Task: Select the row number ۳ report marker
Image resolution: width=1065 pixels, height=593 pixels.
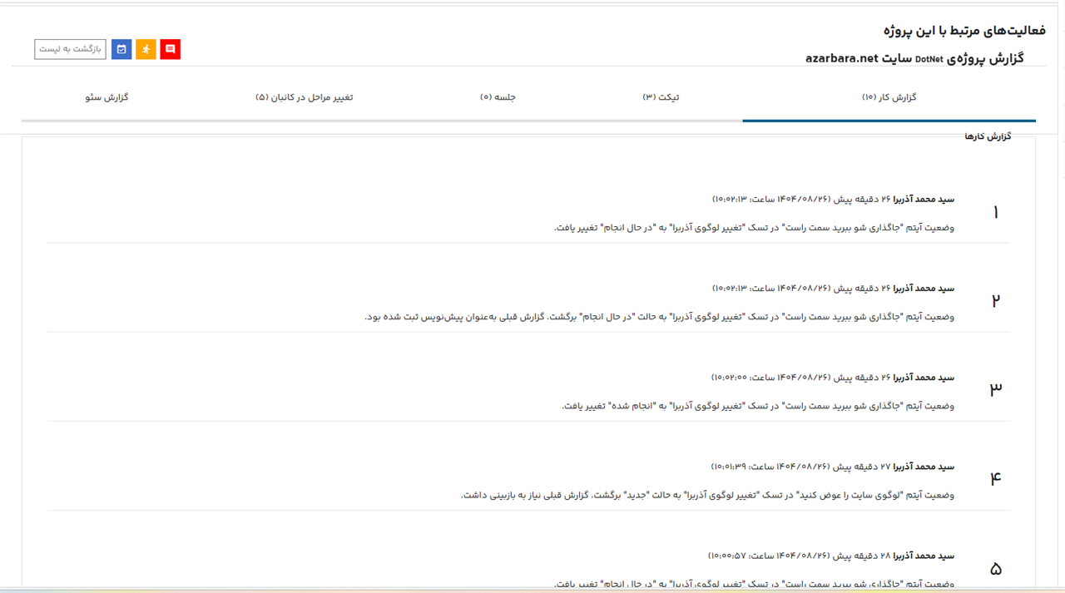Action: coord(995,389)
